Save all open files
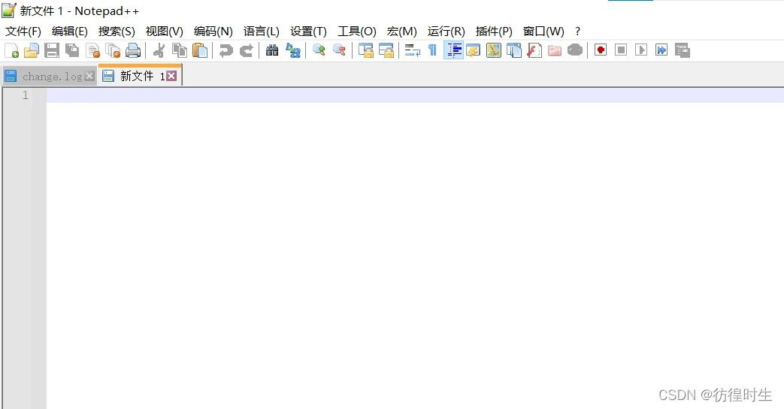The image size is (784, 409). point(72,50)
